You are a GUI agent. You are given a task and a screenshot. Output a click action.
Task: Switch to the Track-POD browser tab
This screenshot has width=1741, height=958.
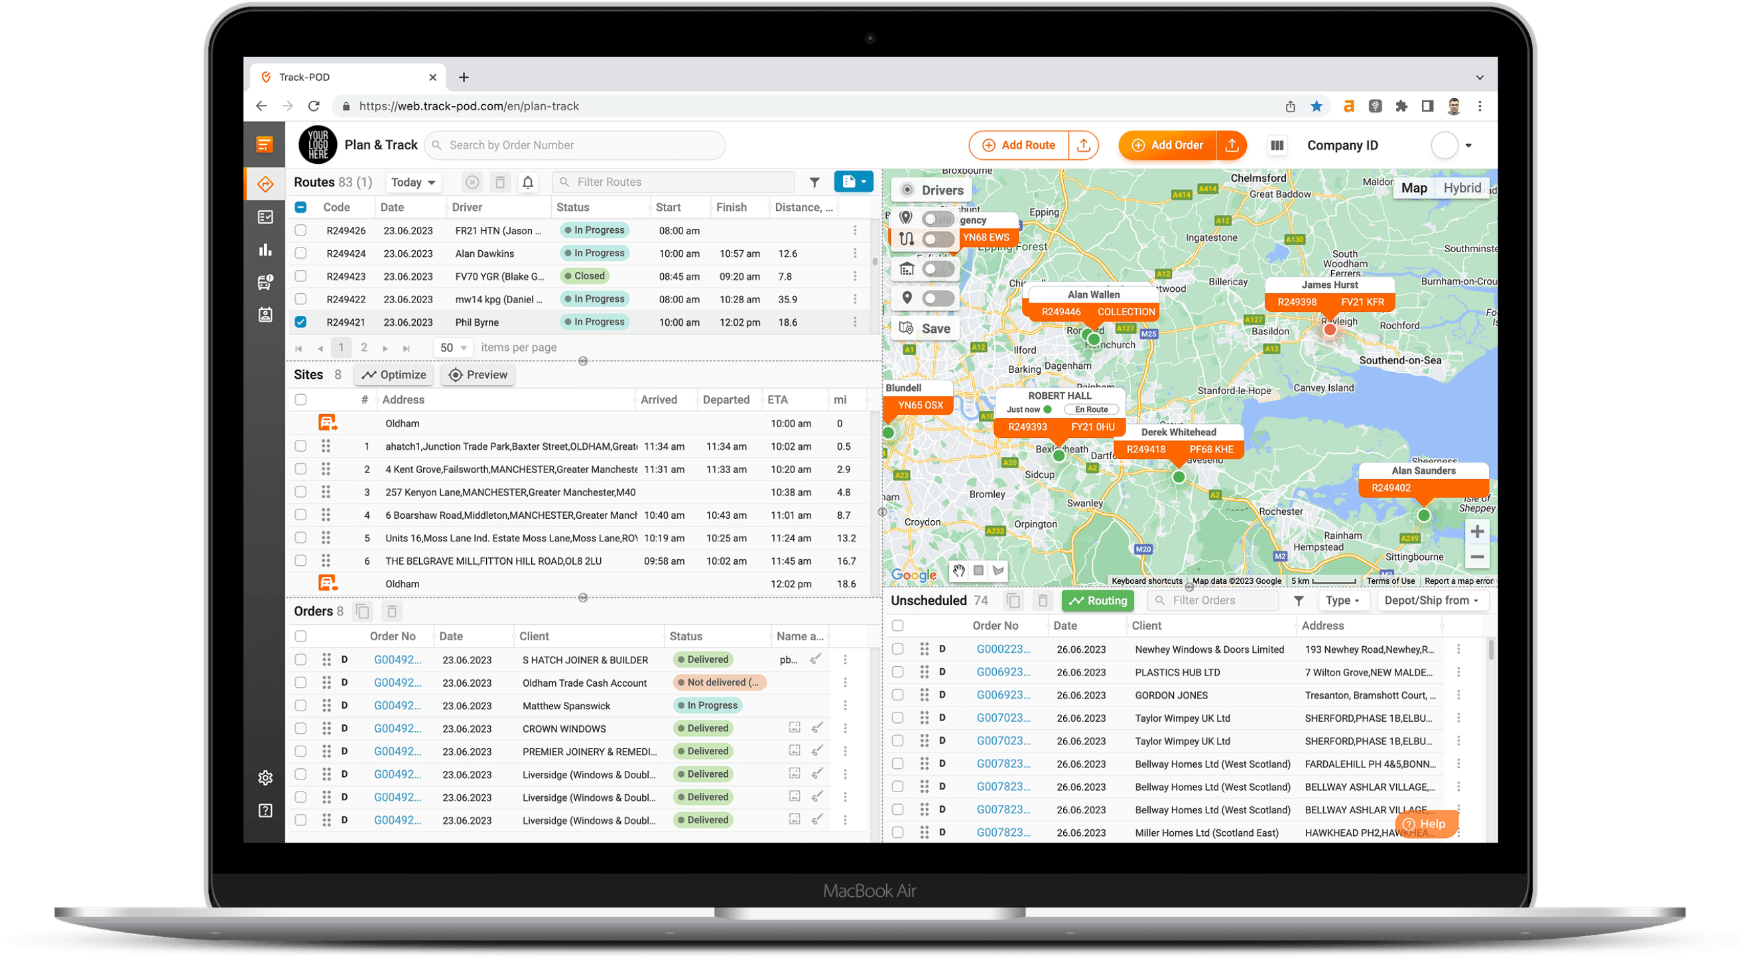point(348,77)
